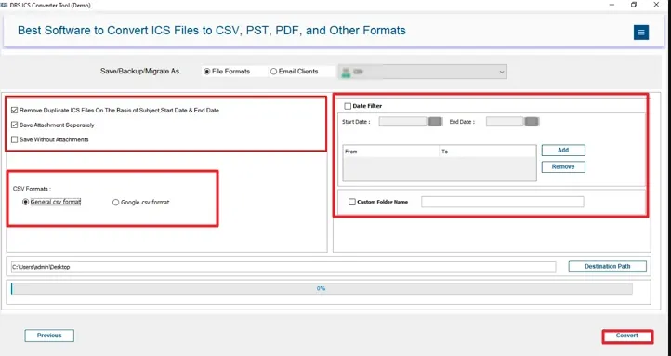Click the destination path text field
Image resolution: width=671 pixels, height=356 pixels.
tap(283, 267)
